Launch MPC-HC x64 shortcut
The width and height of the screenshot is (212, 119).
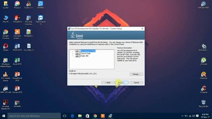pyautogui.click(x=6, y=90)
